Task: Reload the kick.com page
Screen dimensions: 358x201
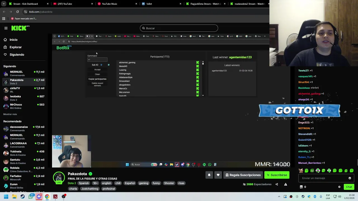Action: (x=17, y=12)
